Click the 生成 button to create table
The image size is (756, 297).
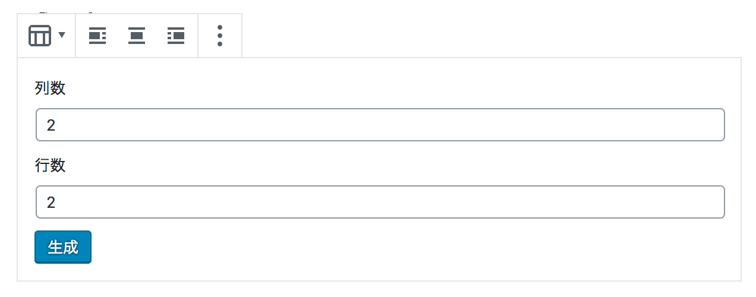(63, 247)
